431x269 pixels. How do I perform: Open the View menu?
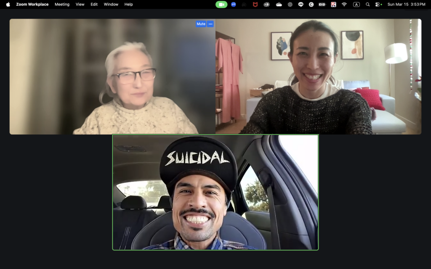80,4
